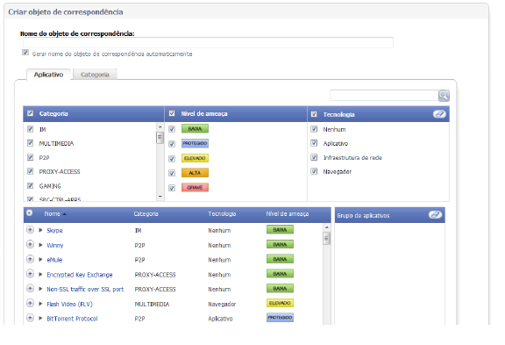Add Flash Video (FLV) via plus icon

30,304
